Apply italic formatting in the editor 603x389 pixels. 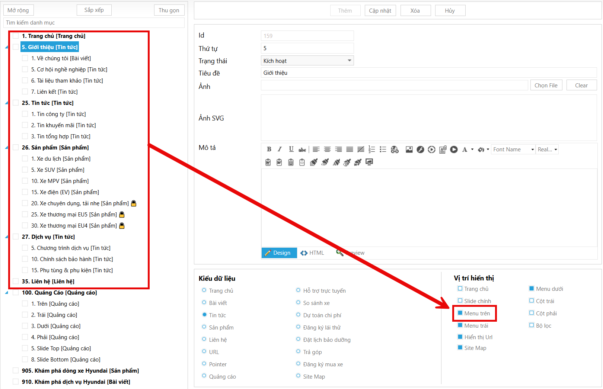tap(280, 150)
